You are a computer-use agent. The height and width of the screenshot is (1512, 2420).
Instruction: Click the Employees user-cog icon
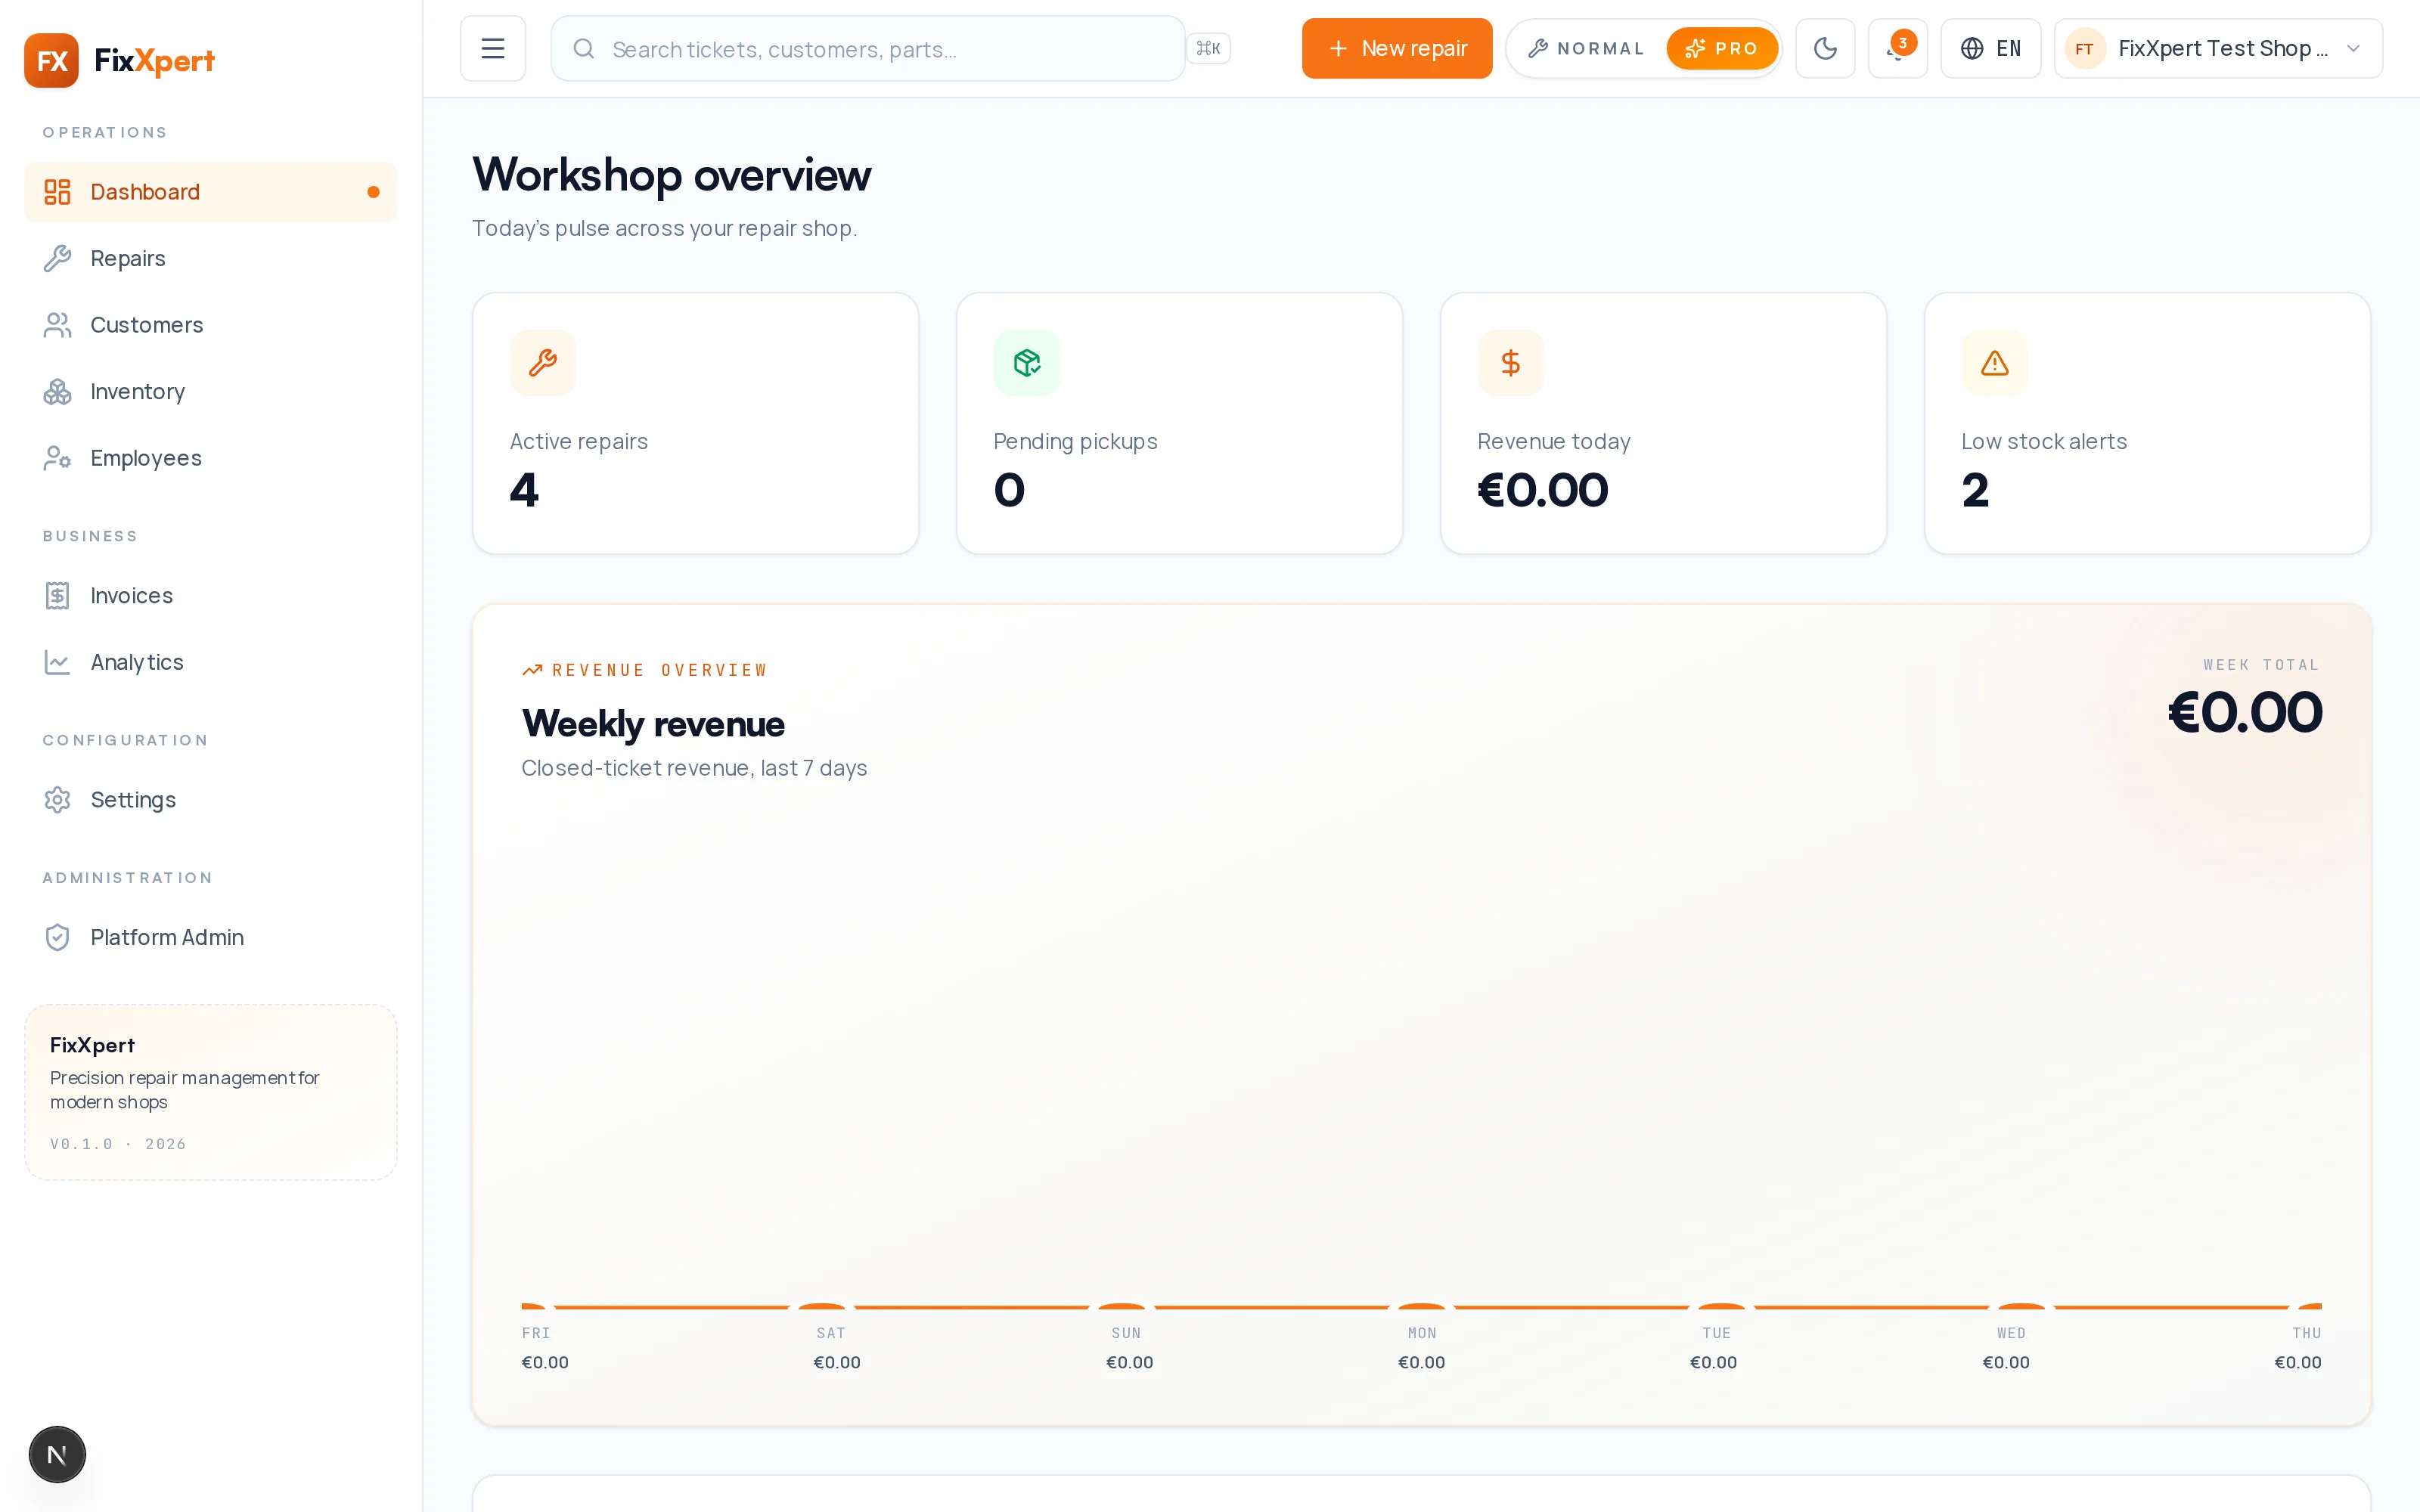57,458
